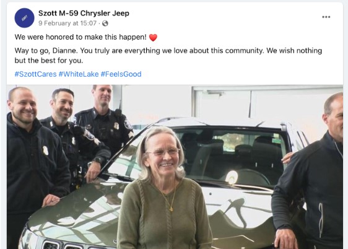
Task: Click the red heart emoji
Action: click(x=153, y=38)
